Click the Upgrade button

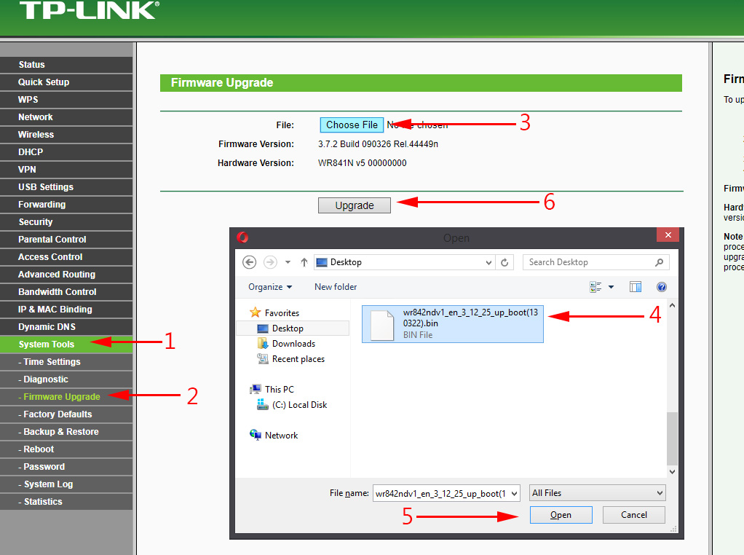pyautogui.click(x=355, y=205)
